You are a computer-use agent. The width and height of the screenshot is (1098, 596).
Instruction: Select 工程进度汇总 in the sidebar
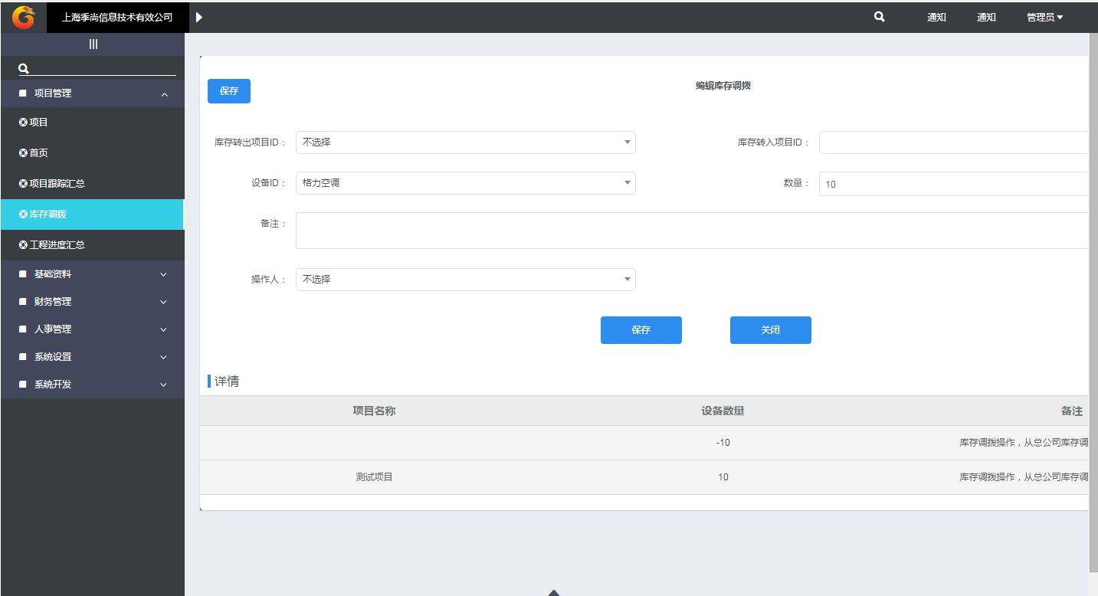point(57,245)
